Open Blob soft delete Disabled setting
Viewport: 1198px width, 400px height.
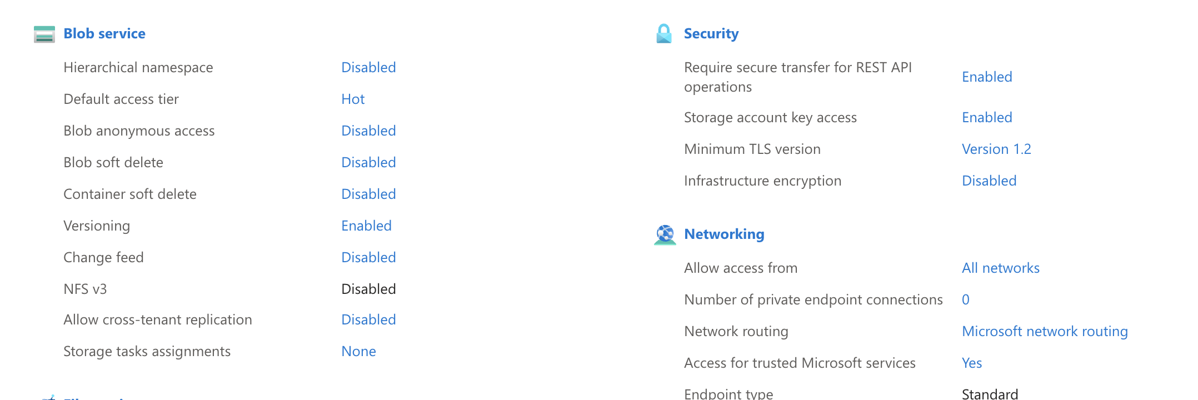coord(368,162)
